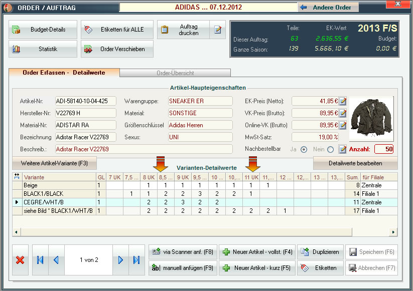Print order with Auftrag drucken
Image resolution: width=413 pixels, height=291 pixels.
point(183,30)
